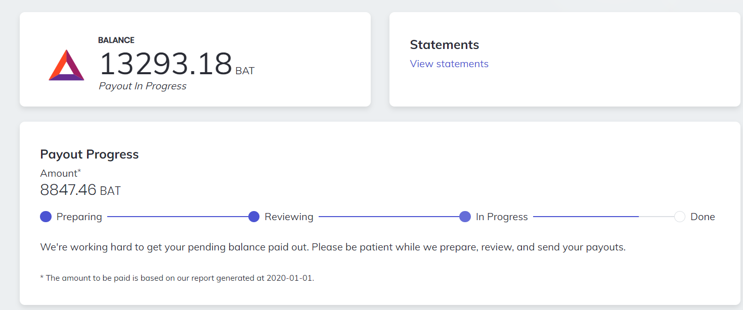Click the Statements heading
743x310 pixels.
(x=444, y=44)
